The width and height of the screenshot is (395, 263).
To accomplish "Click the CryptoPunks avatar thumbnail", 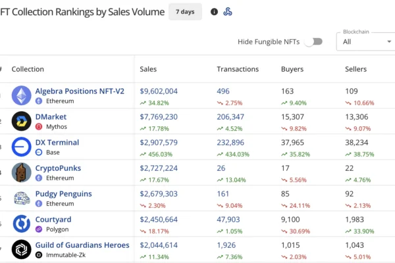I will (22, 173).
